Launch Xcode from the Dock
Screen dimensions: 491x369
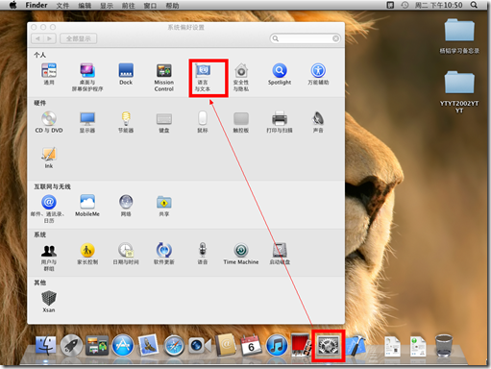(x=356, y=346)
